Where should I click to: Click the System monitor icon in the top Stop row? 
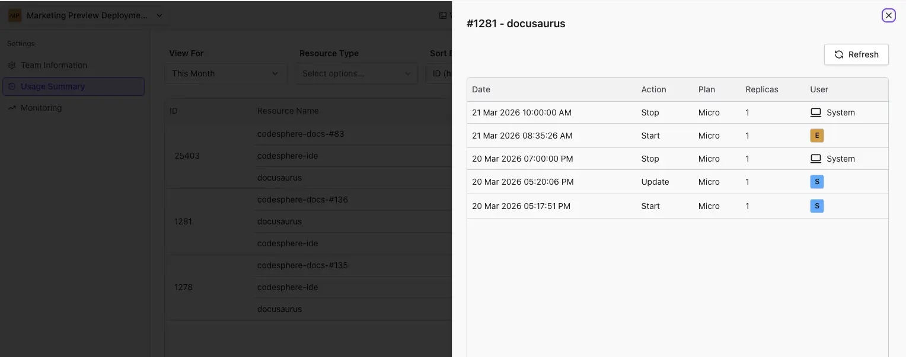coord(816,112)
